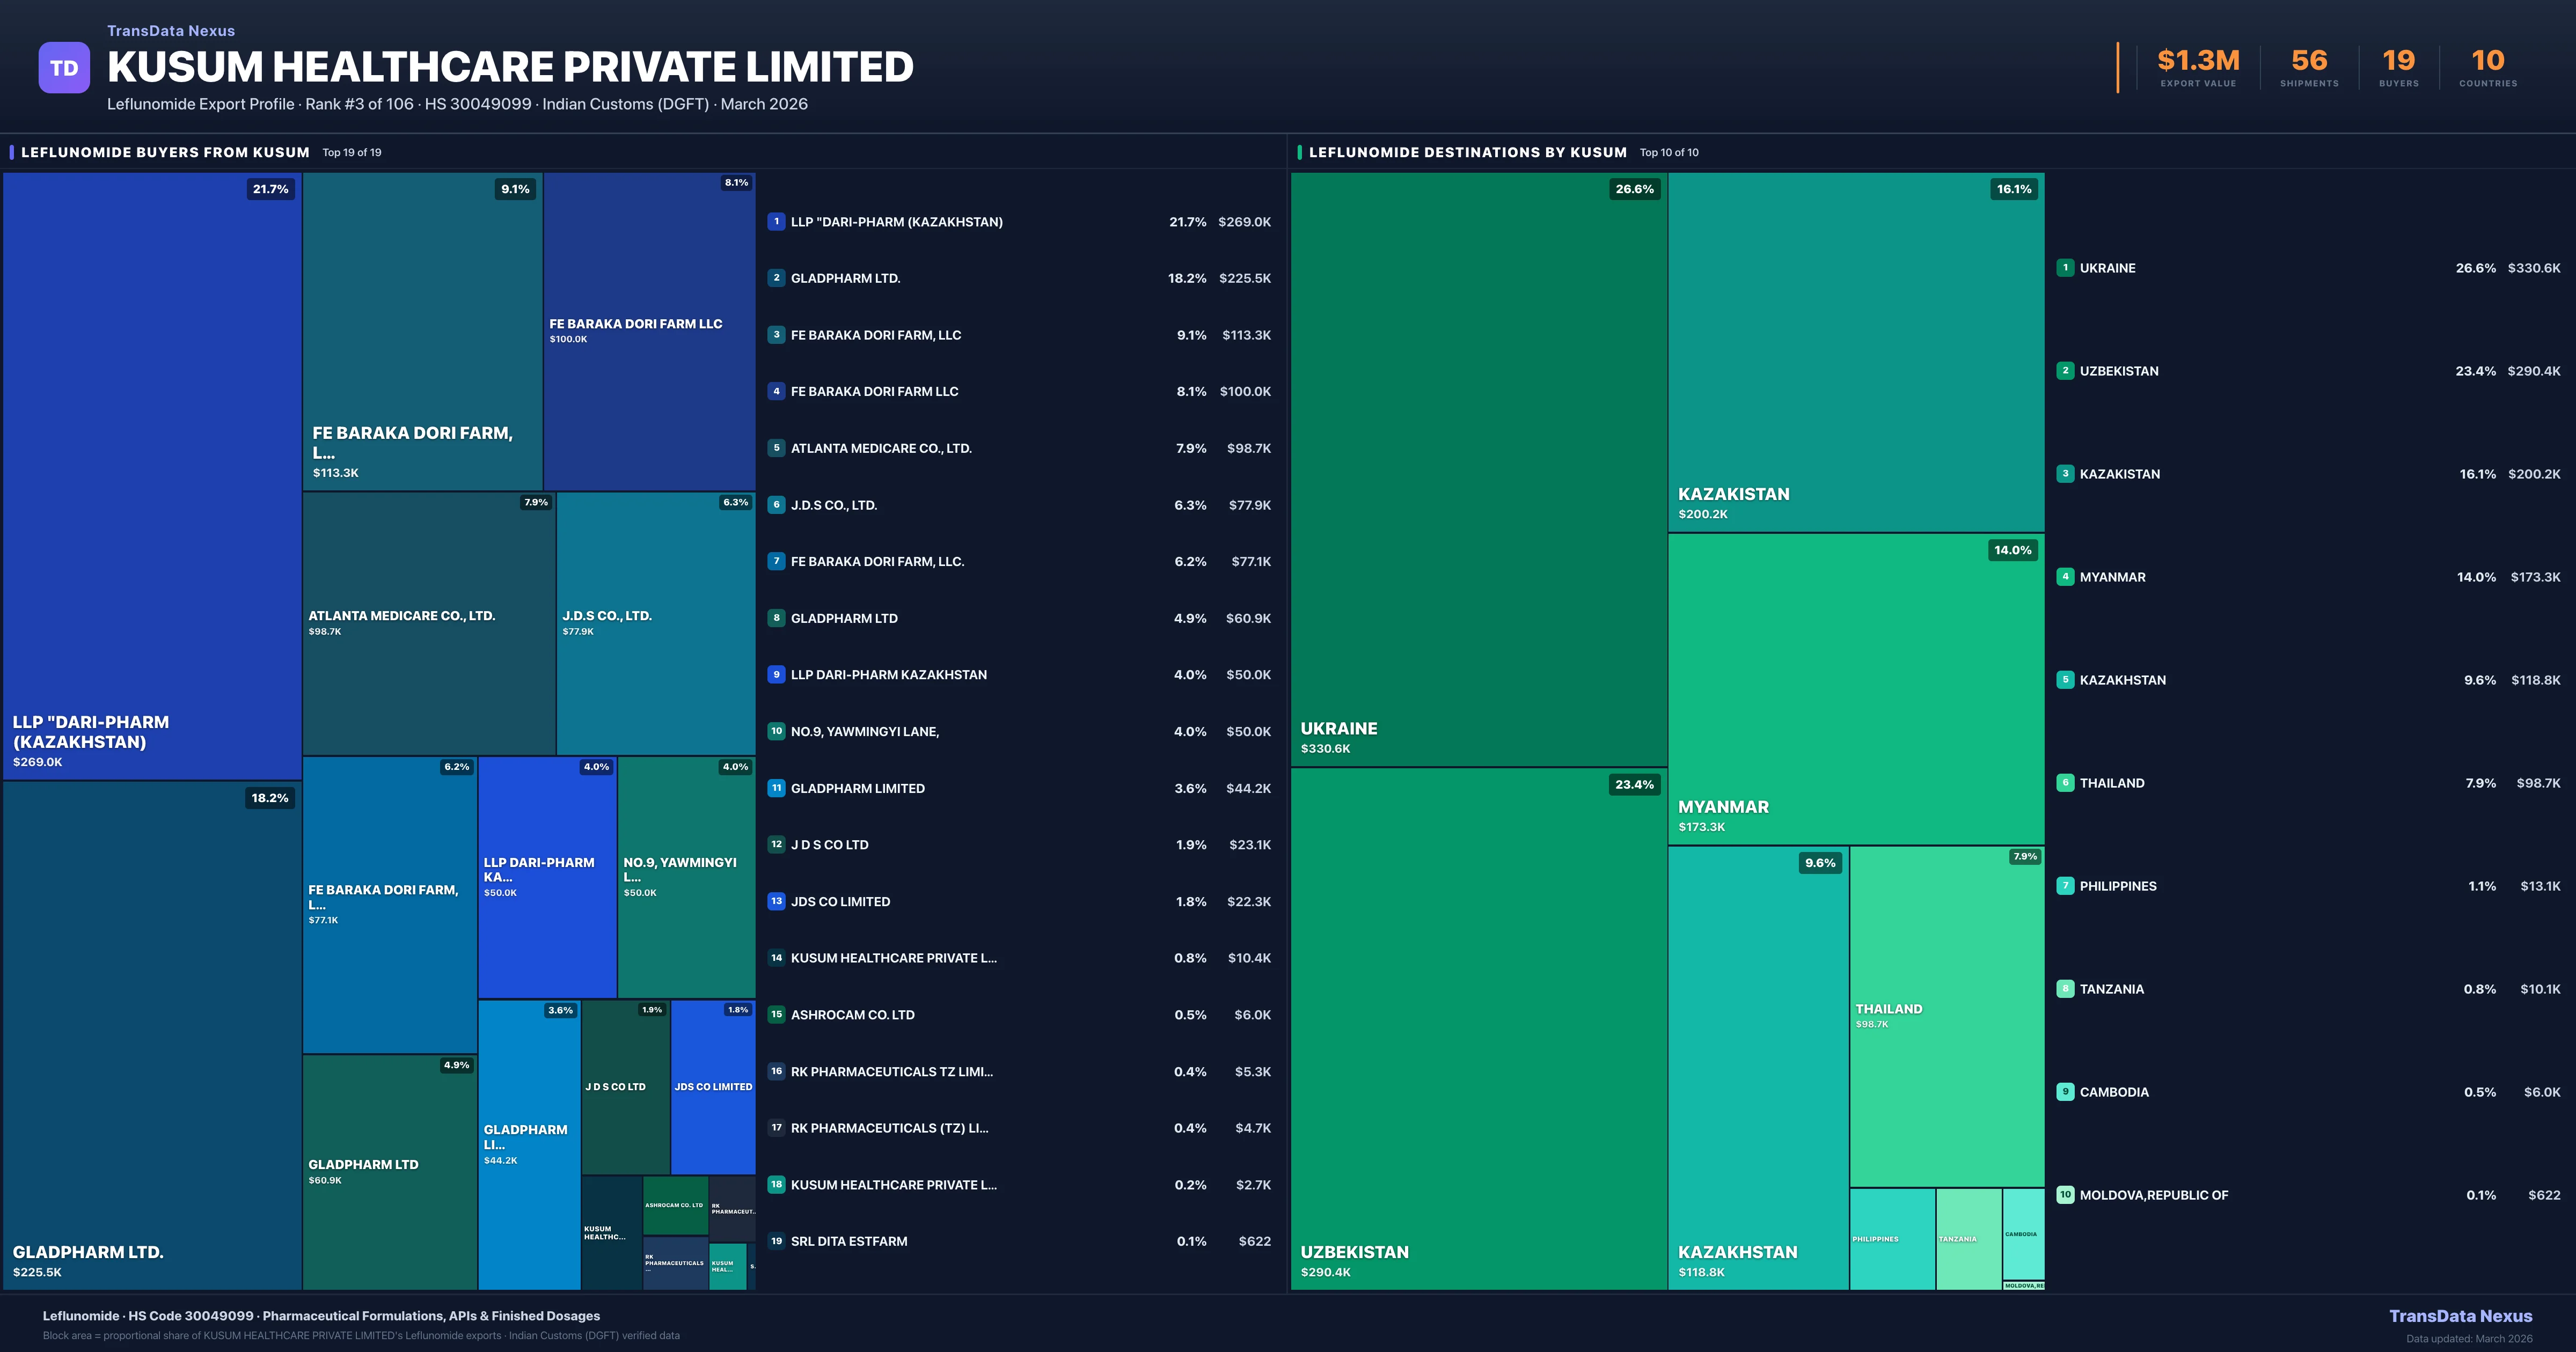Click rank badge 10 beside MOLDOVA,REPUBLIC OF
This screenshot has width=2576, height=1352.
point(2065,1194)
